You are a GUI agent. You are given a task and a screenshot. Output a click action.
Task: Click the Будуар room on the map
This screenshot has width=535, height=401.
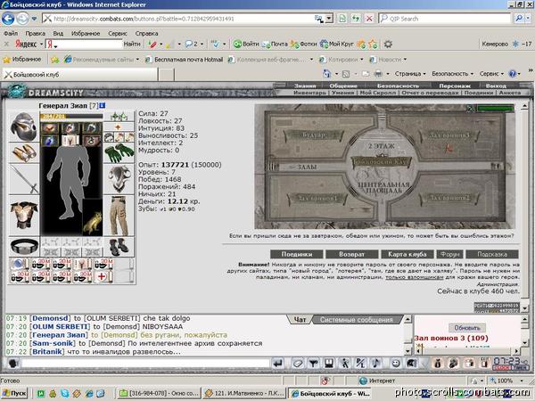coord(313,135)
